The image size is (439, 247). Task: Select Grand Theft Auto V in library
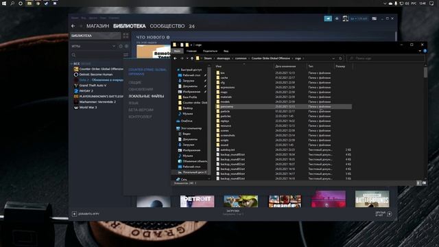90,85
